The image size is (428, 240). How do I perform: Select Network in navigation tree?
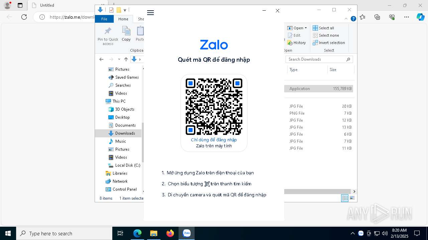click(x=117, y=181)
